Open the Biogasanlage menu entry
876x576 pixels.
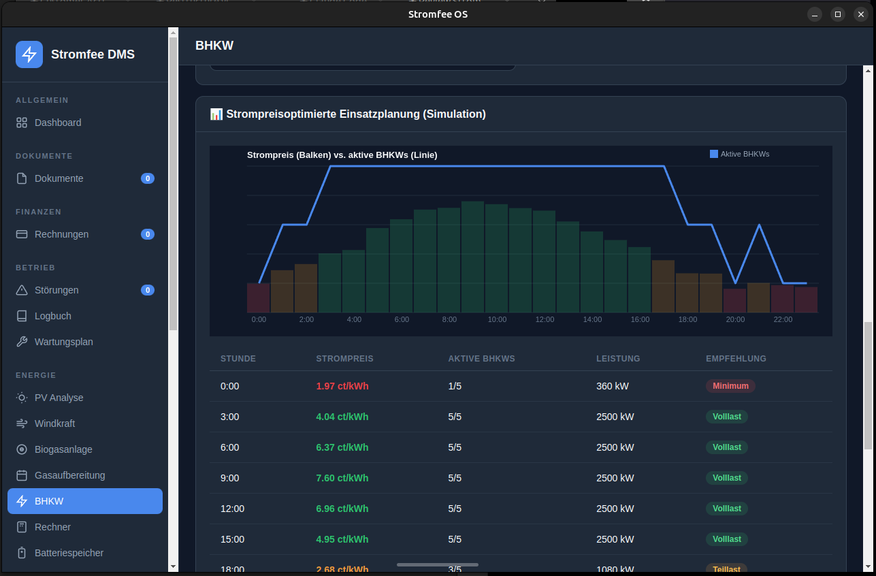pos(63,449)
